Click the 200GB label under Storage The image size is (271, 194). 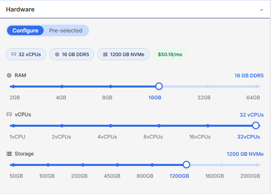(79, 176)
